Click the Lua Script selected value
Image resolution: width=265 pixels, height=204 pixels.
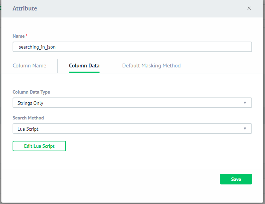pyautogui.click(x=28, y=129)
